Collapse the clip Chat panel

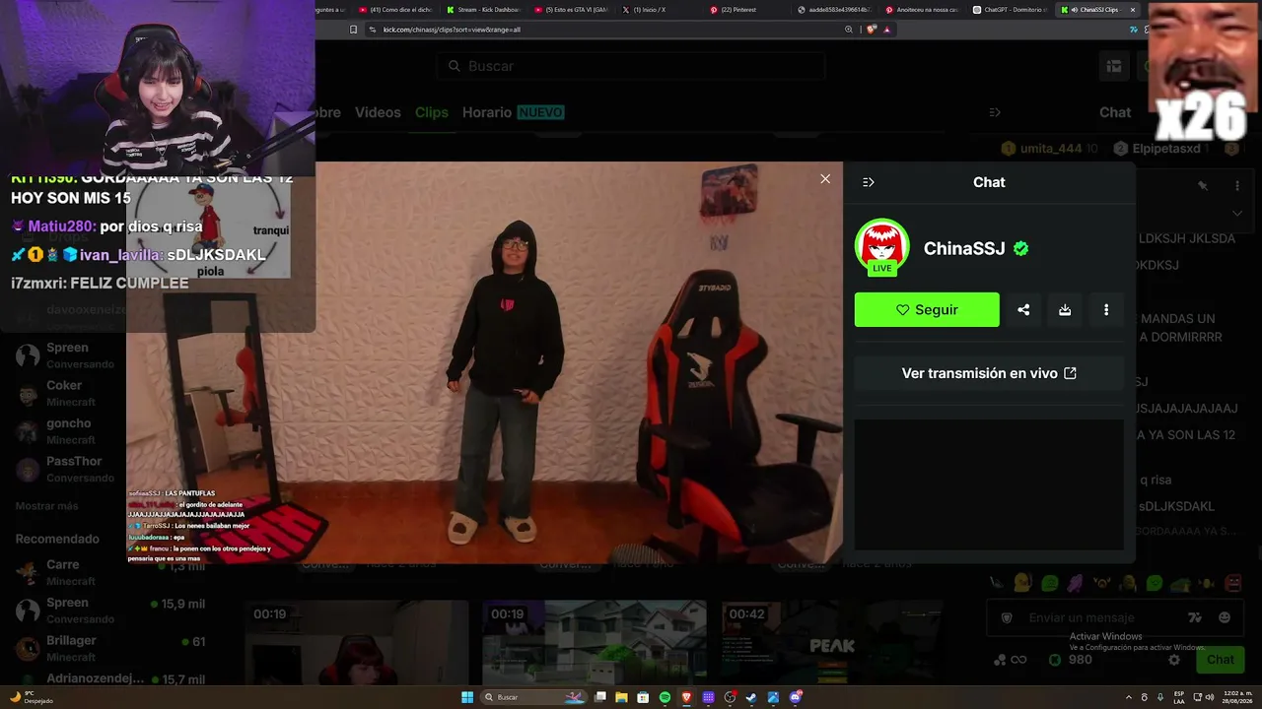869,182
